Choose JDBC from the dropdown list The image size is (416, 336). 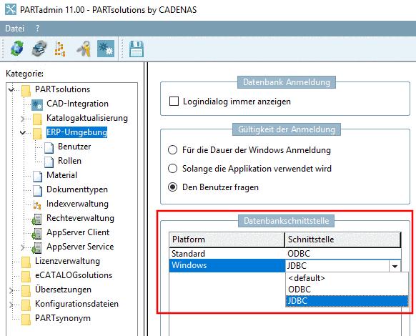[347, 301]
